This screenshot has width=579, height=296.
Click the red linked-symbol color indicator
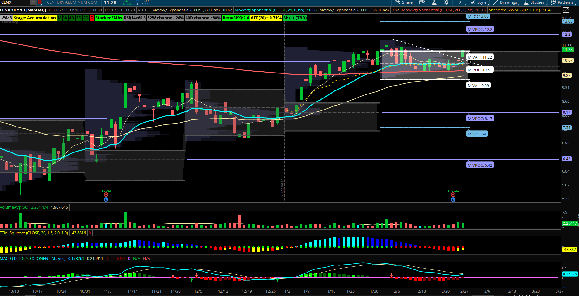click(x=40, y=2)
